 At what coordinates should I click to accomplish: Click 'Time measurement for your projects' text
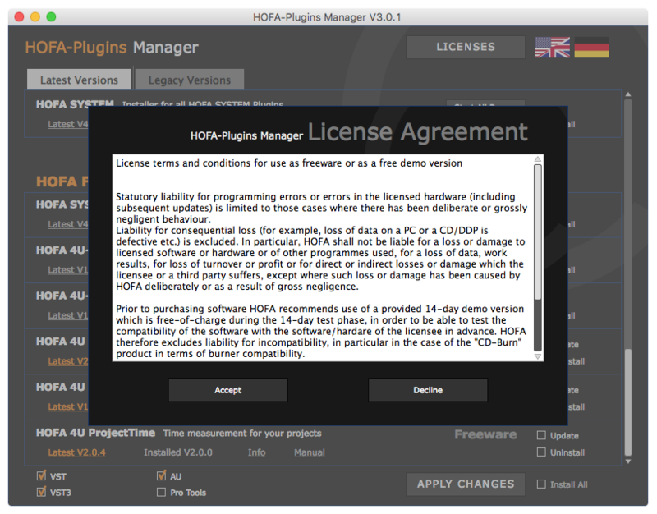click(242, 434)
